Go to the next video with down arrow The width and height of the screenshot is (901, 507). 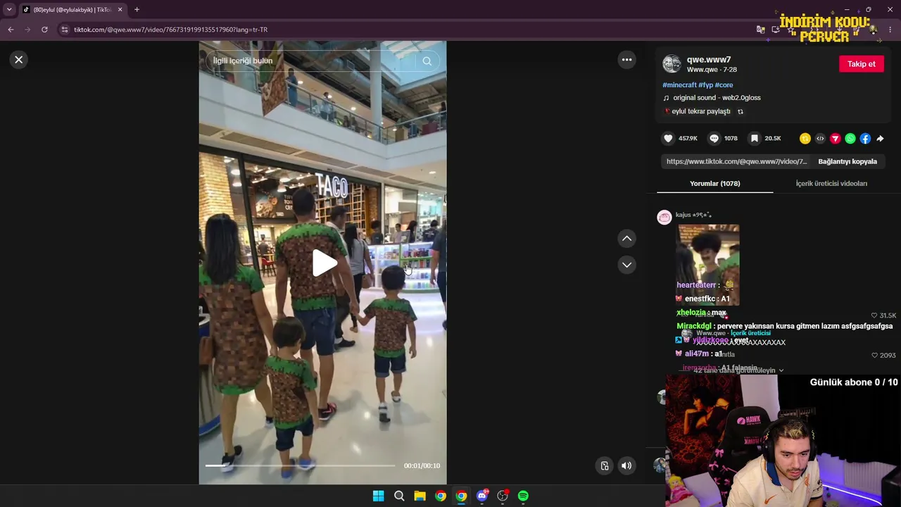click(x=626, y=265)
